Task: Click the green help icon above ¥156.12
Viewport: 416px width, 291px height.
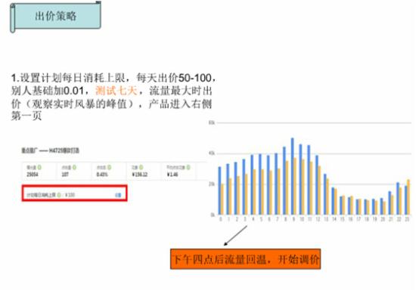Action: 141,167
